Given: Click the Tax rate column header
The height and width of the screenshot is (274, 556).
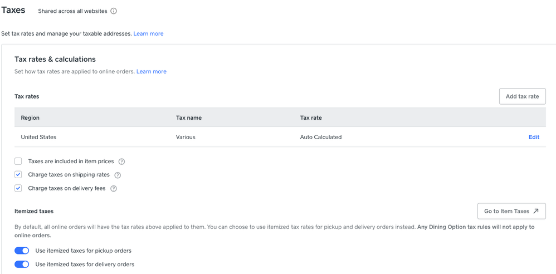Looking at the screenshot, I should 311,118.
